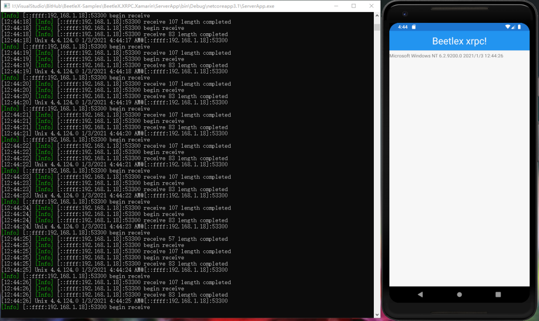The width and height of the screenshot is (539, 321).
Task: Click the last 'begin receive' Info line
Action: tap(76, 307)
